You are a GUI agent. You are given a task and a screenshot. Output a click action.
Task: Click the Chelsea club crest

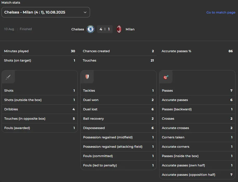coord(91,29)
